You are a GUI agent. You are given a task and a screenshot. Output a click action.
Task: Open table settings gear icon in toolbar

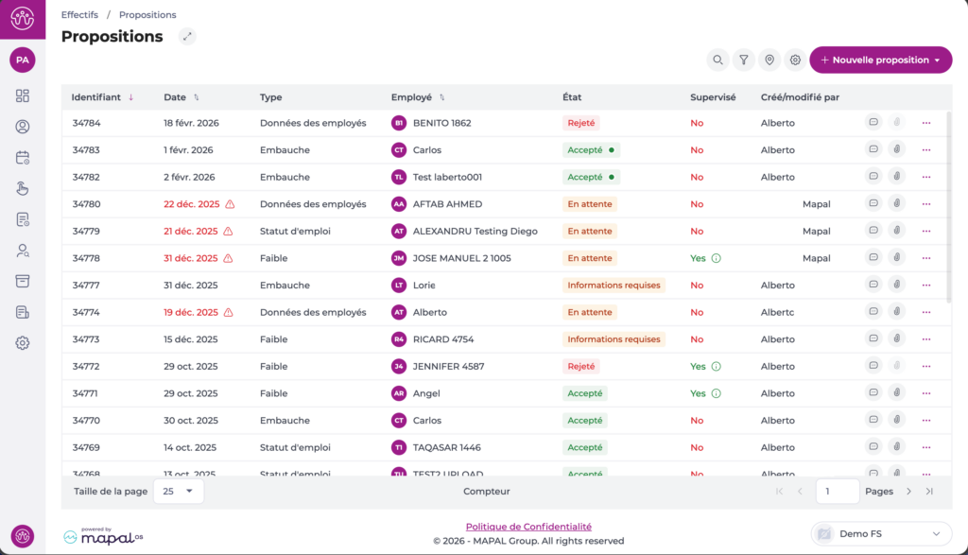[795, 61]
